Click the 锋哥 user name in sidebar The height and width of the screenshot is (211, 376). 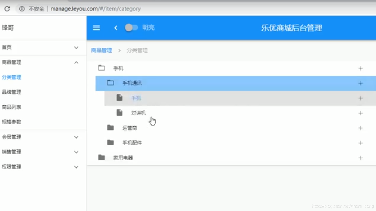click(x=8, y=28)
